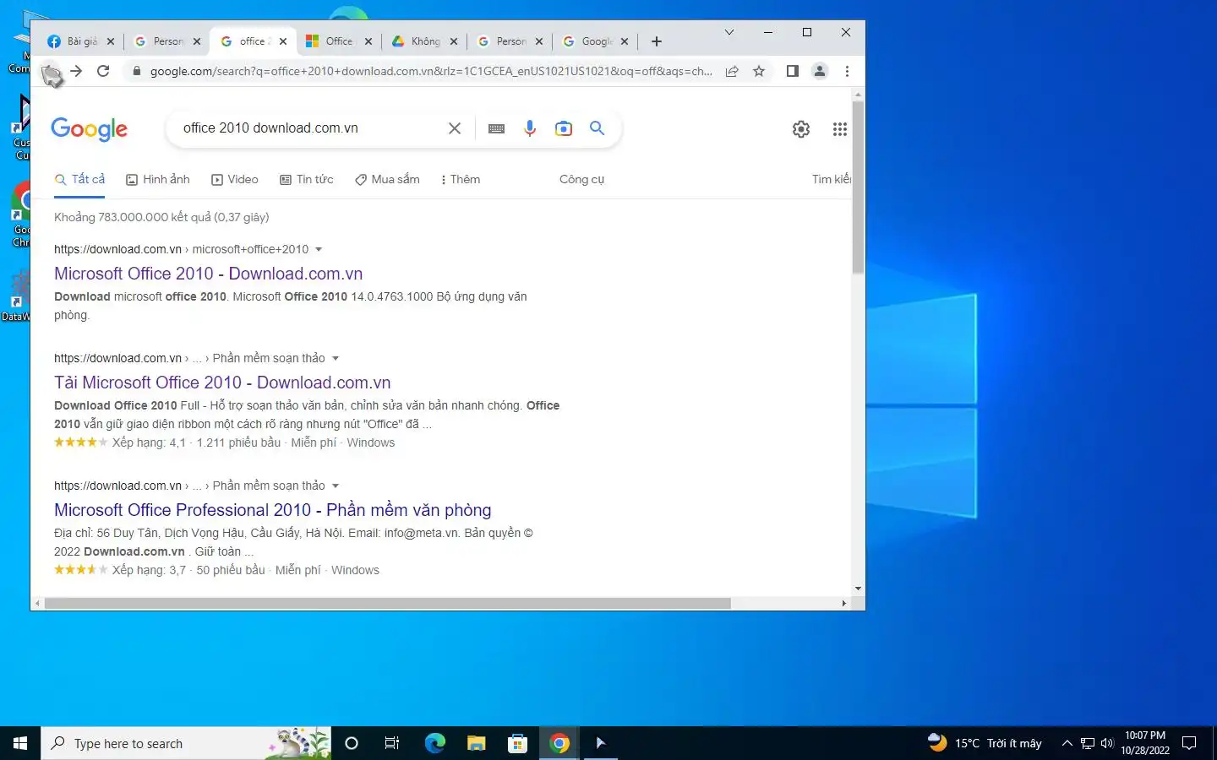Open Microsoft Store from taskbar
This screenshot has width=1217, height=760.
tap(517, 743)
